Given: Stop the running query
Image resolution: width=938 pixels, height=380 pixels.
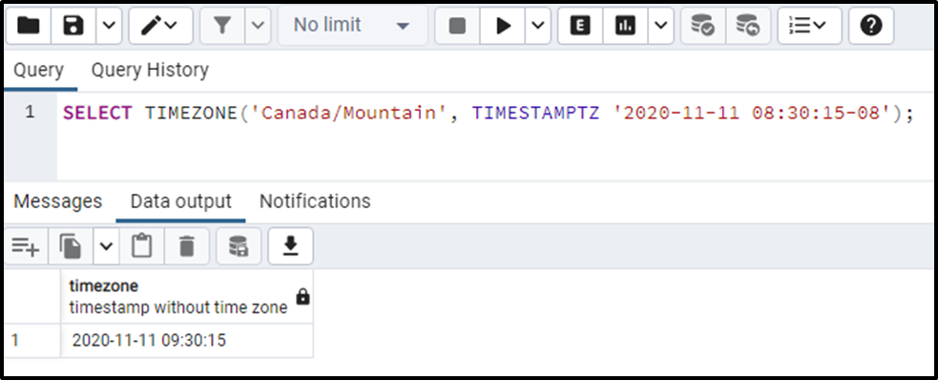Looking at the screenshot, I should click(x=457, y=26).
